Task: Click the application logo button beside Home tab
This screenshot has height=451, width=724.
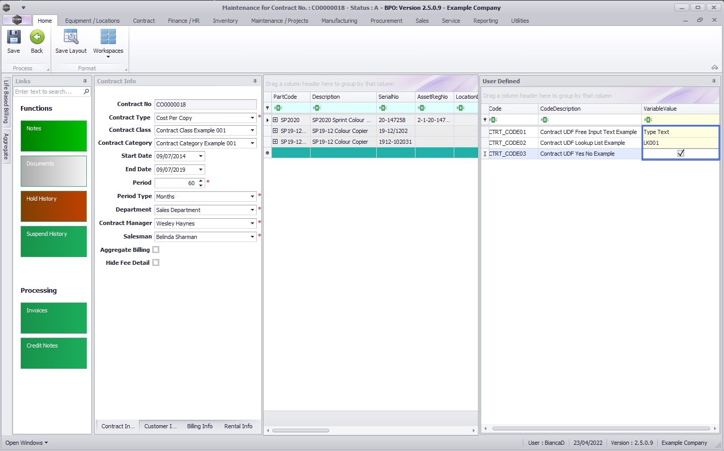Action: click(17, 20)
